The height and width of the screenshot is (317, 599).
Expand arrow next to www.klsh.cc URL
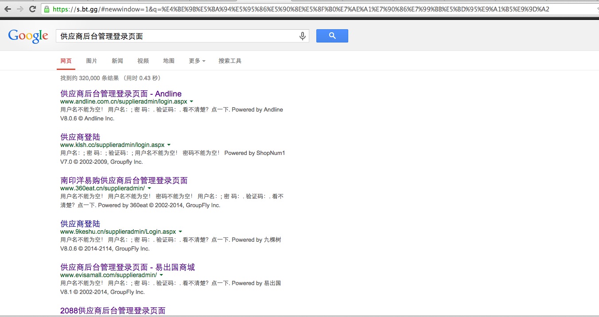click(169, 145)
